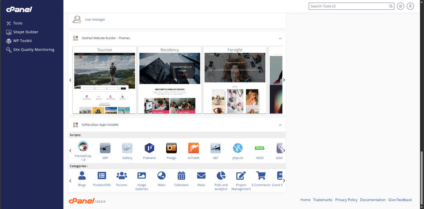
Task: Open the Polls and Analytics category icon
Action: point(221,176)
